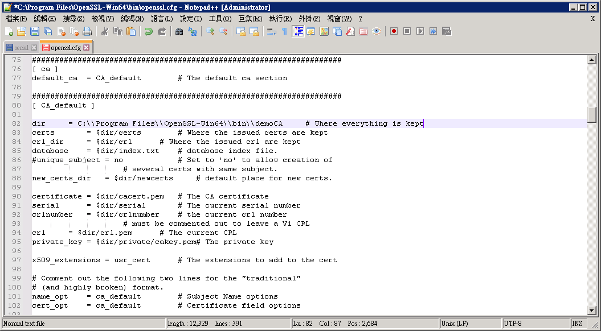The width and height of the screenshot is (601, 331).
Task: Toggle the monitoring eye icon
Action: [377, 32]
